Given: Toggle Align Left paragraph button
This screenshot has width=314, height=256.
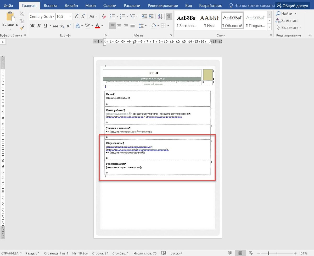Looking at the screenshot, I should click(113, 26).
